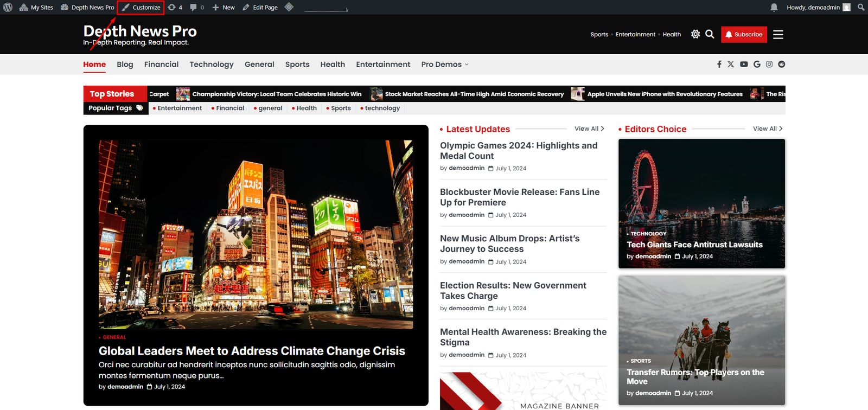868x410 pixels.
Task: Click the WordPress logo in admin bar
Action: [x=8, y=7]
